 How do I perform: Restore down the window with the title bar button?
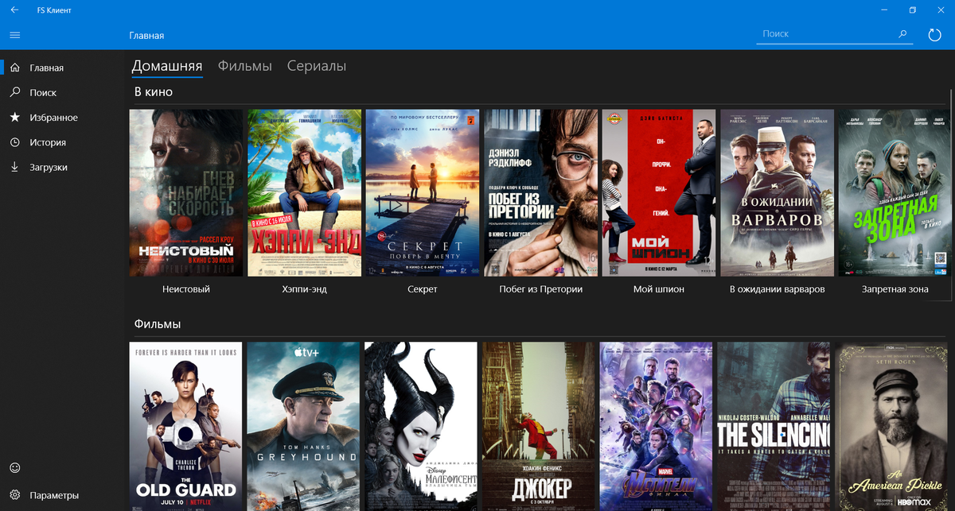pos(913,10)
